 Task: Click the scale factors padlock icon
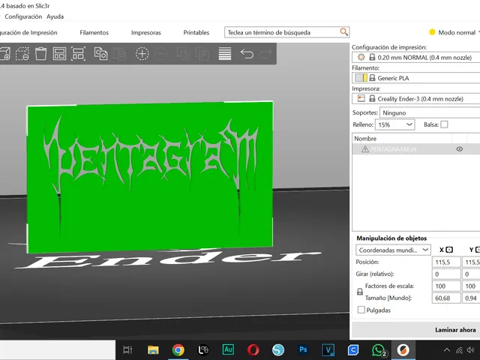tap(360, 292)
